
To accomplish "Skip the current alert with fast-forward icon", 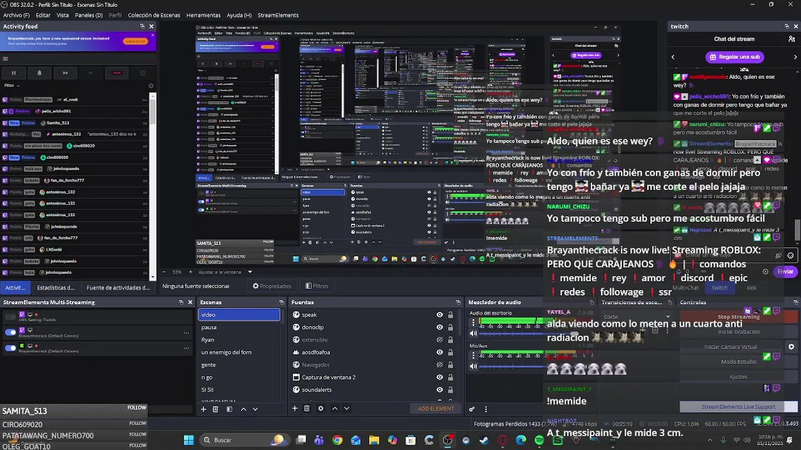I will pos(64,73).
